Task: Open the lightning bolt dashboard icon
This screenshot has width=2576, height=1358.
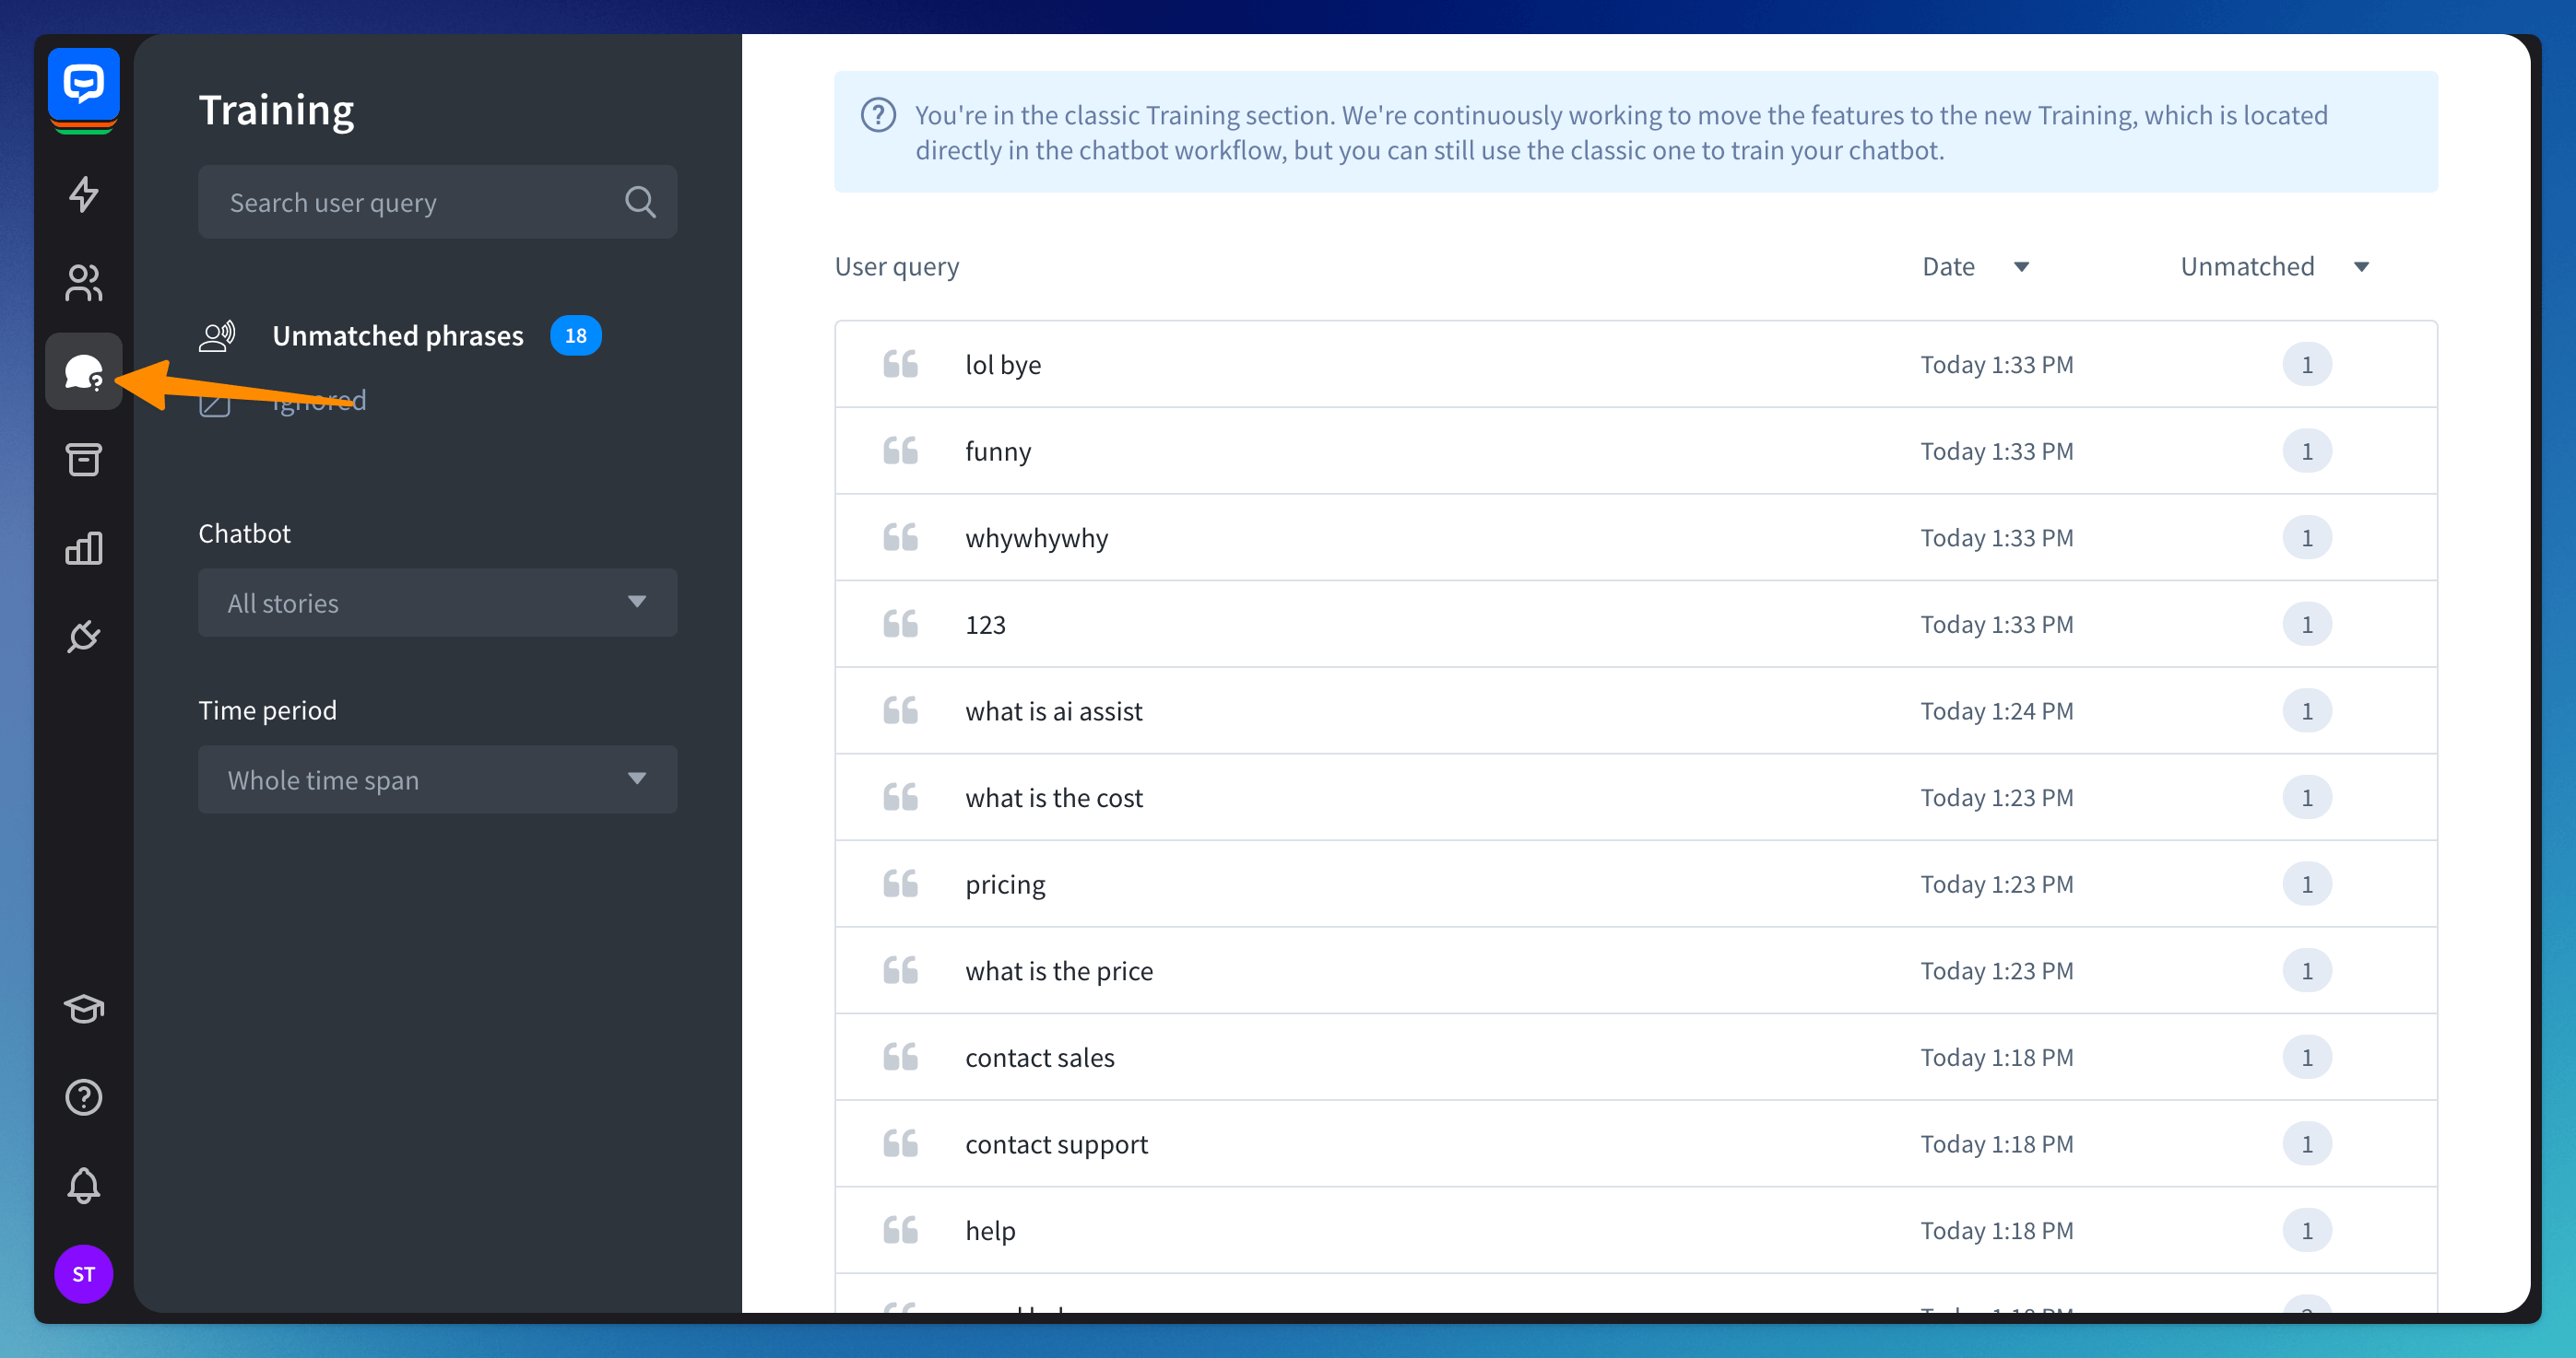Action: coord(84,193)
